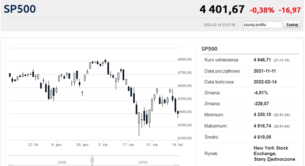Screen dimensions: 305x166
Task: Click the '14. lut' x-axis date label
Action: coord(177,144)
